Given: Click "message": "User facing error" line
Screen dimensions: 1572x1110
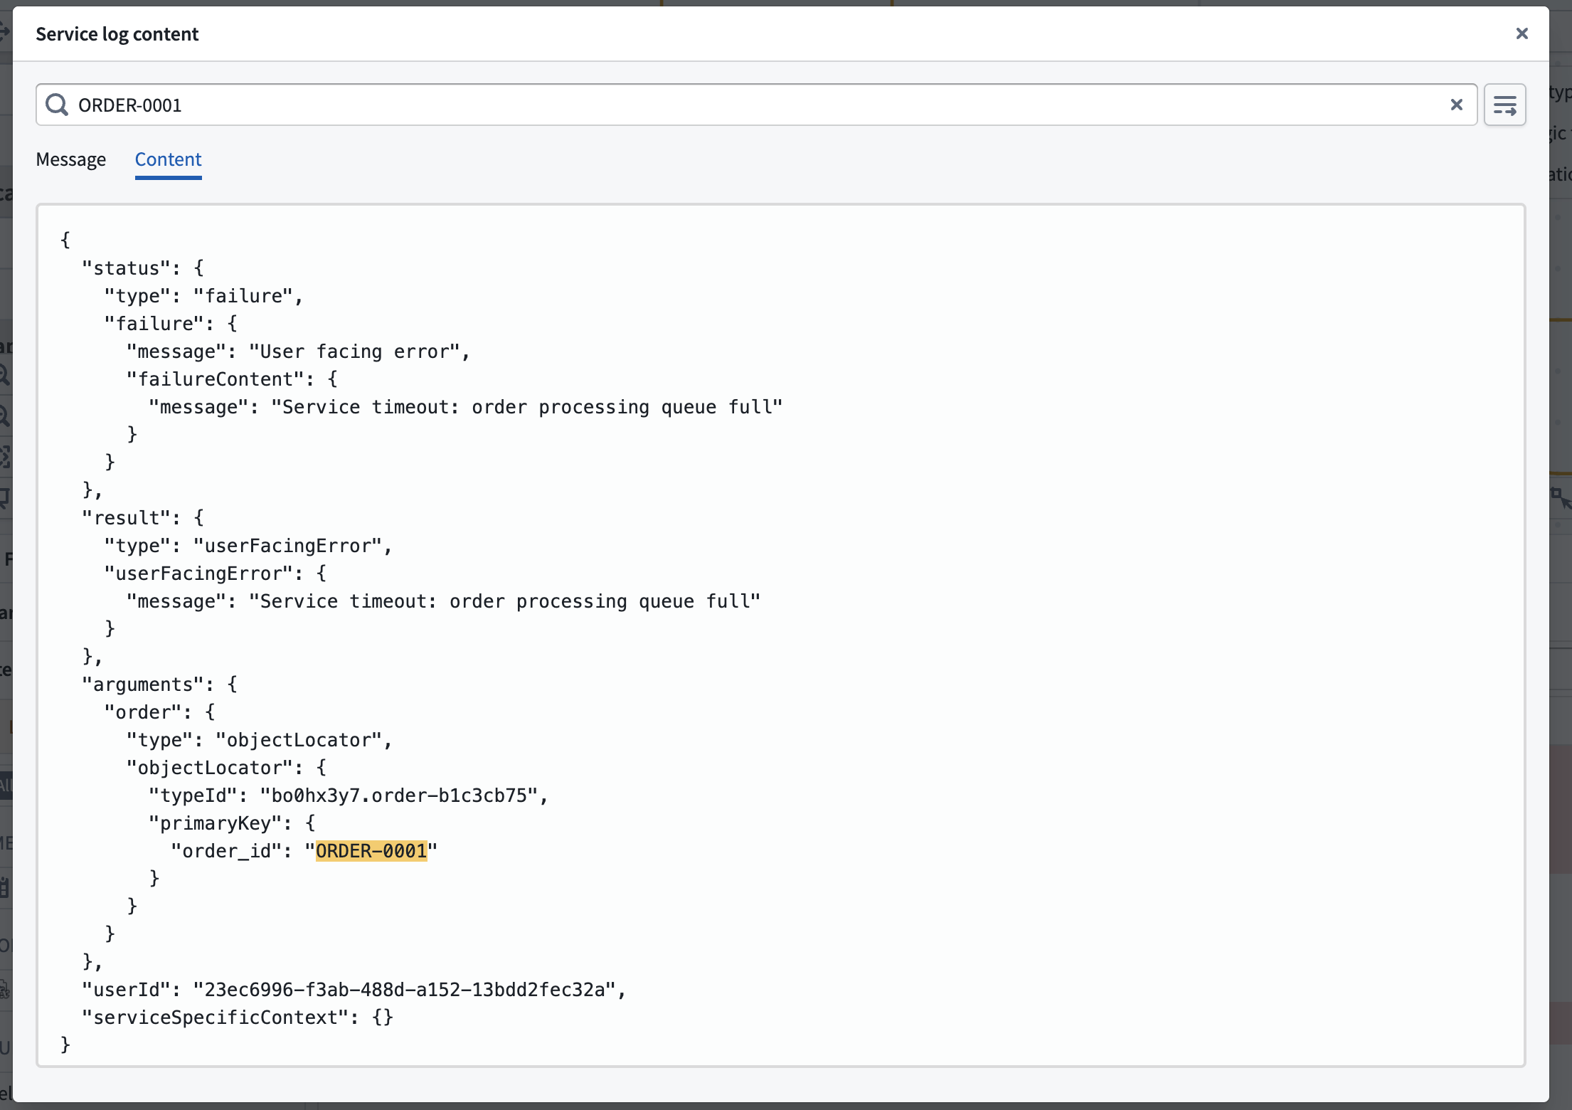Looking at the screenshot, I should point(299,351).
